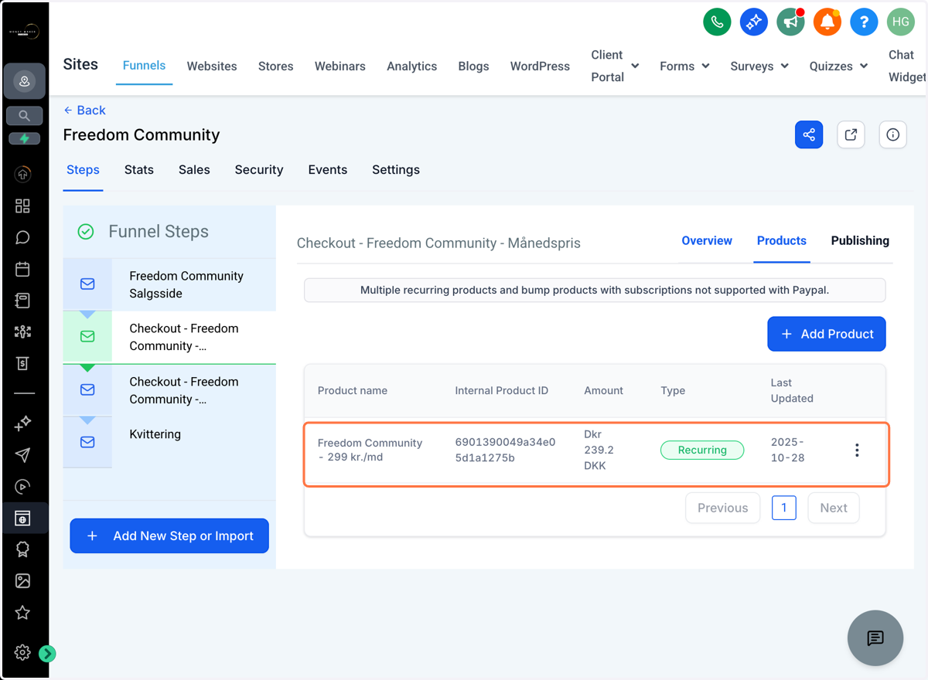
Task: Select the Kvittering funnel step
Action: (x=169, y=441)
